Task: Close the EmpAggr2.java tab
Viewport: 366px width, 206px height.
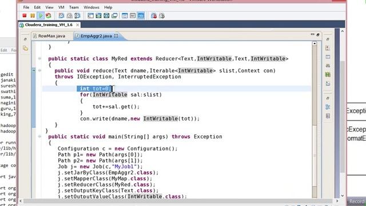Action: pyautogui.click(x=116, y=35)
